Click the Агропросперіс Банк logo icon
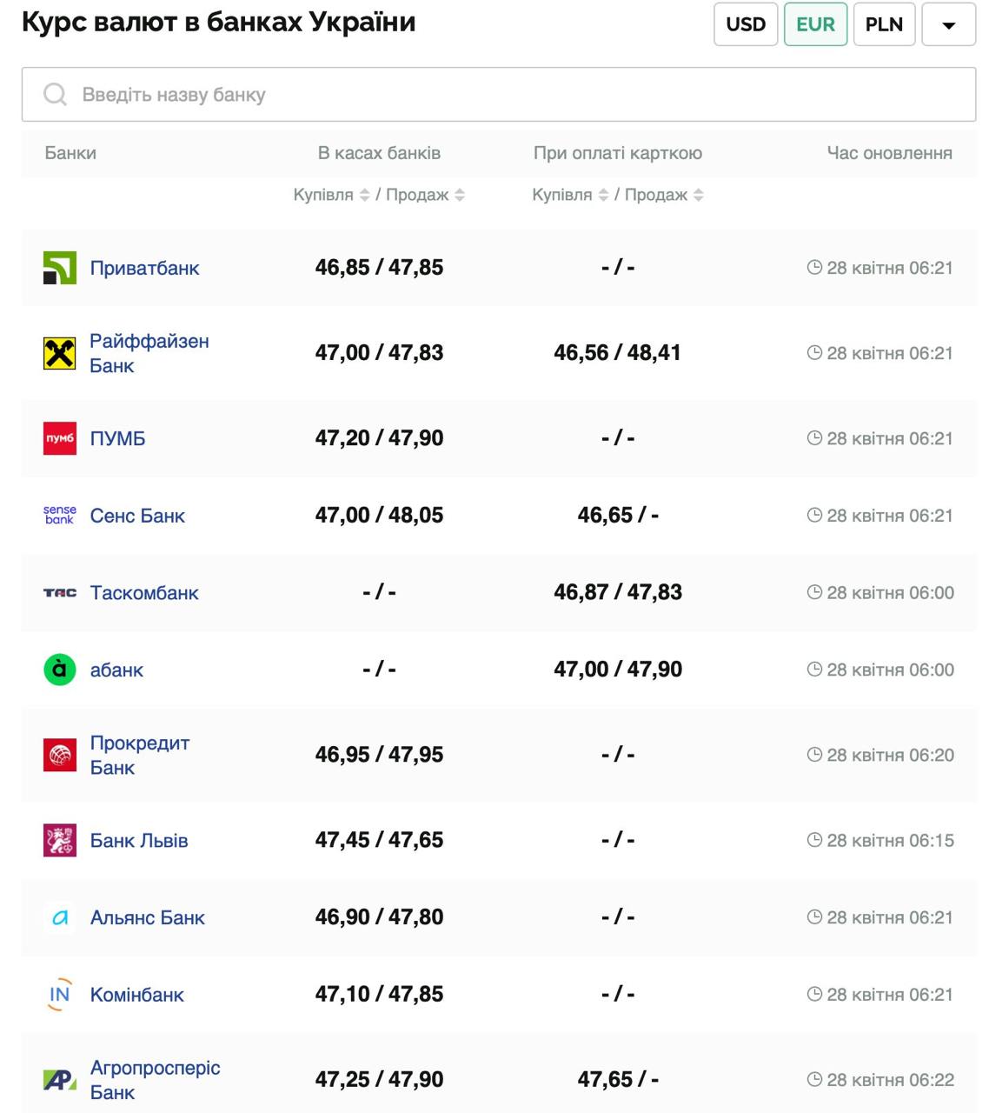 click(60, 1080)
